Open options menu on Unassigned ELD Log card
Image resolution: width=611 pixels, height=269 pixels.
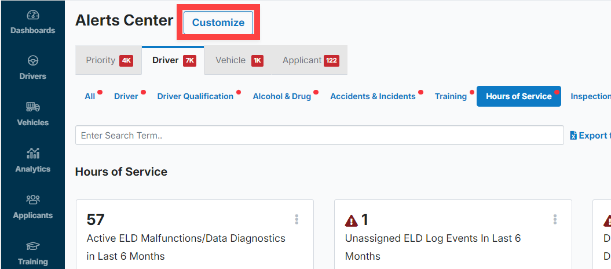(x=555, y=219)
